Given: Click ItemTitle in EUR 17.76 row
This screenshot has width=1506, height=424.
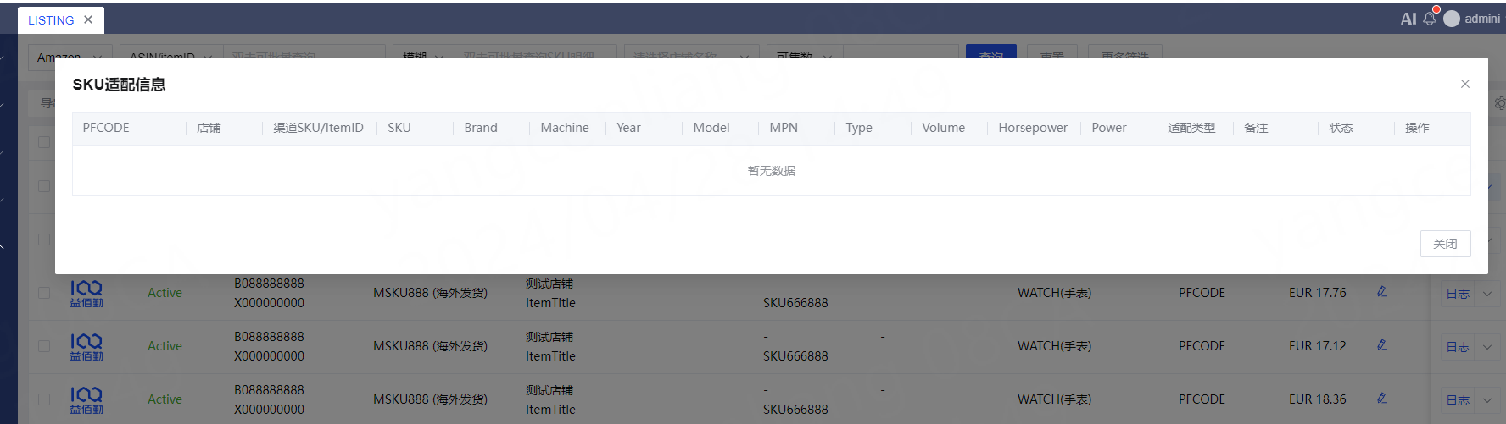Looking at the screenshot, I should click(x=550, y=303).
